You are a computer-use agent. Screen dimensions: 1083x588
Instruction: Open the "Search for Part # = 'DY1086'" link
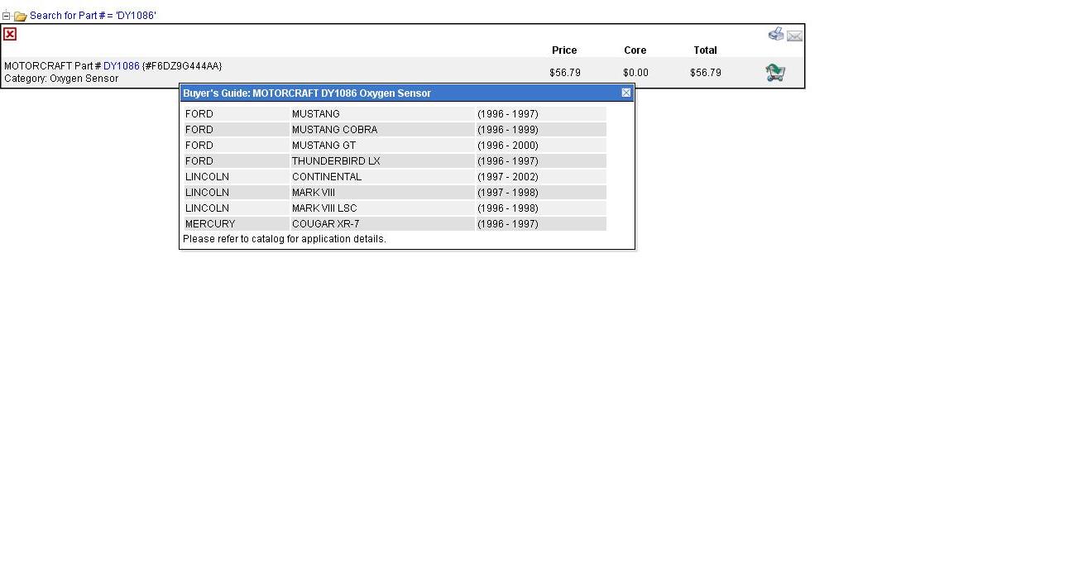coord(93,16)
